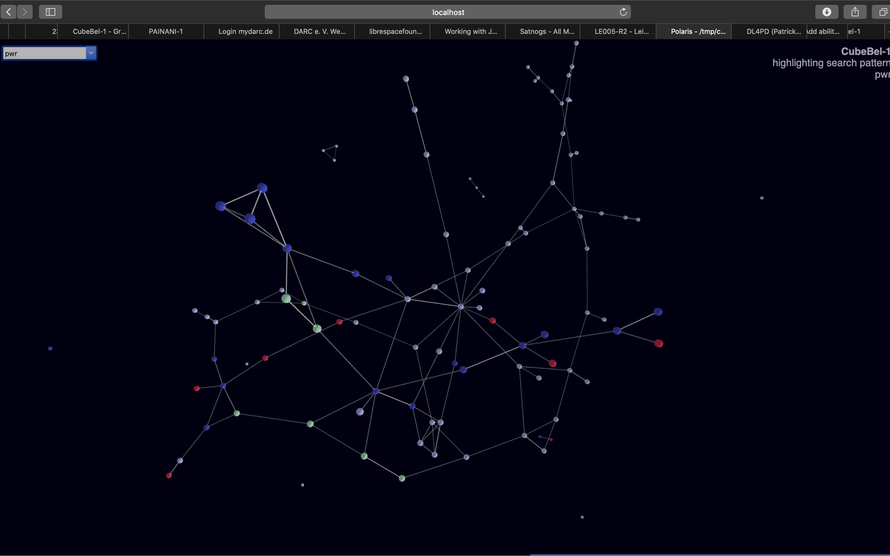Image resolution: width=890 pixels, height=556 pixels.
Task: Open the LE005-R2 - Lei... tab
Action: coord(621,32)
